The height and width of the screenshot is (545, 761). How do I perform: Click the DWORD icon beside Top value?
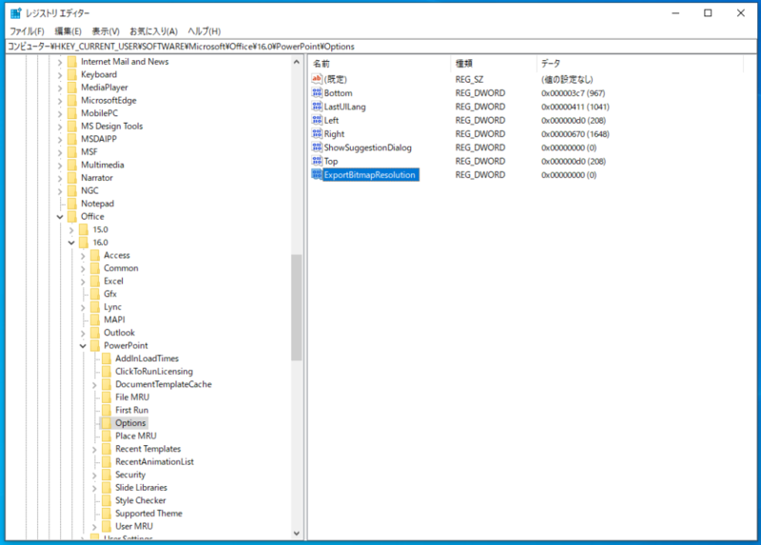coord(317,161)
